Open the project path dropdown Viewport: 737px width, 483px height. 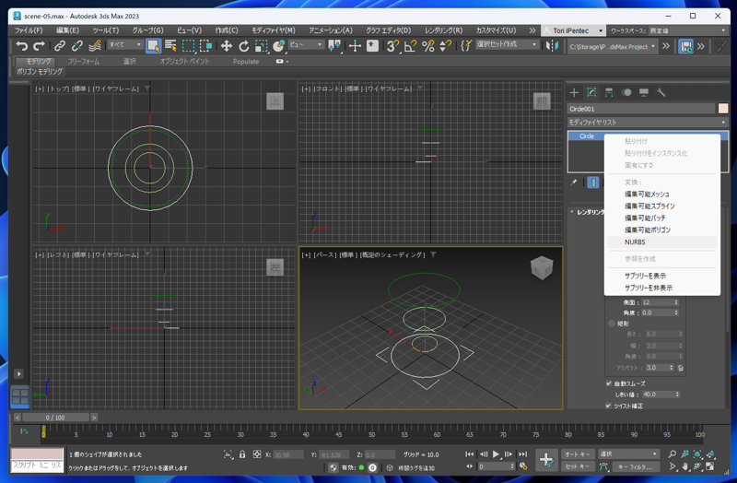[x=613, y=47]
